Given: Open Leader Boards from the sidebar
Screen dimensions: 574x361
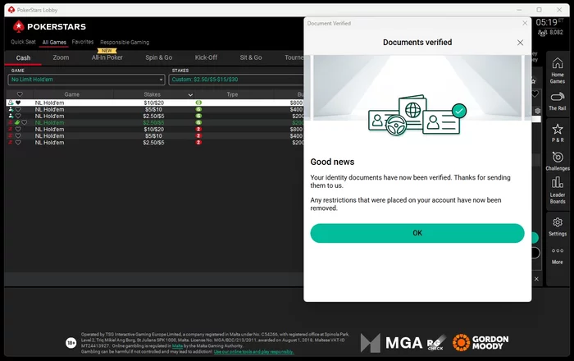Looking at the screenshot, I should pos(558,190).
